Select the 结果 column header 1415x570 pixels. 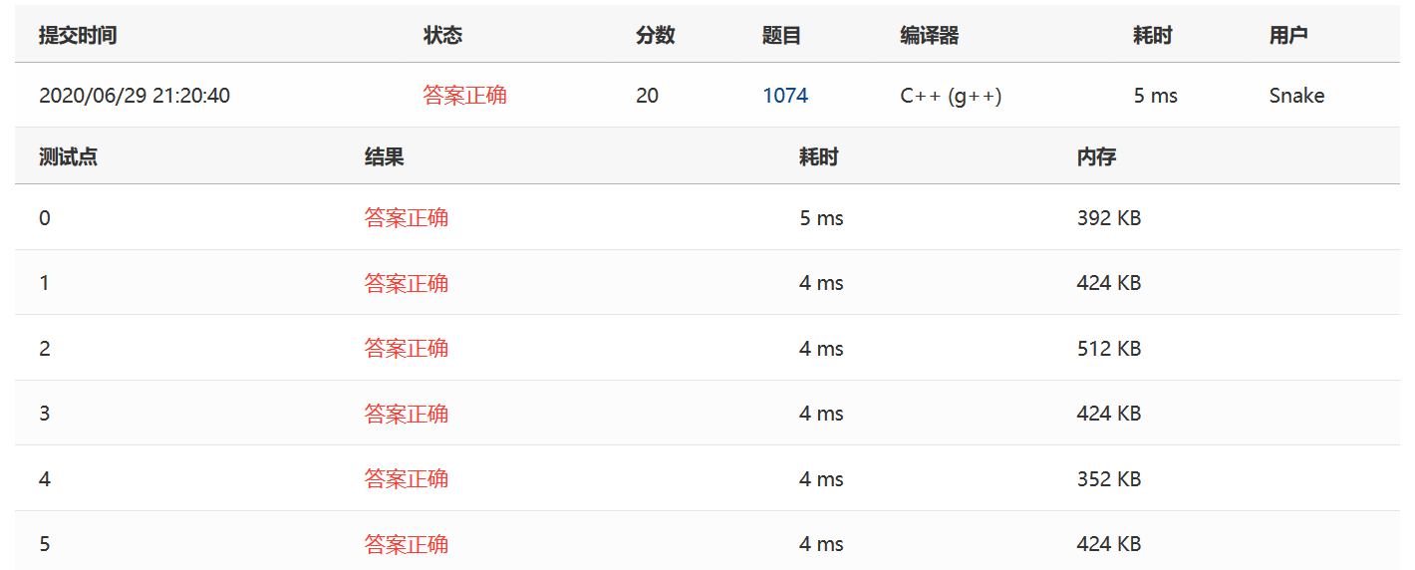click(385, 156)
